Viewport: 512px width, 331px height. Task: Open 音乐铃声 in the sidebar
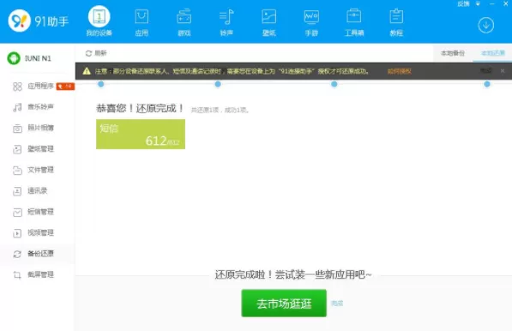33,107
